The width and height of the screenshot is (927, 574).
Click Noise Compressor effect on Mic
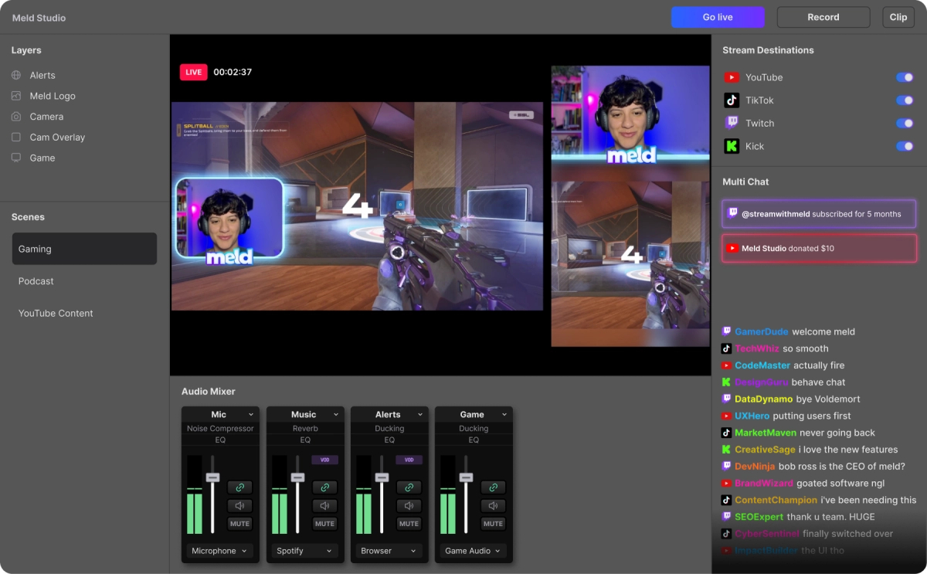point(220,428)
